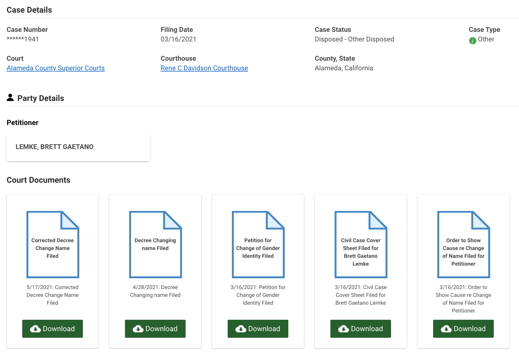Open the Order to Show Cause document icon
The width and height of the screenshot is (519, 360).
pyautogui.click(x=463, y=244)
